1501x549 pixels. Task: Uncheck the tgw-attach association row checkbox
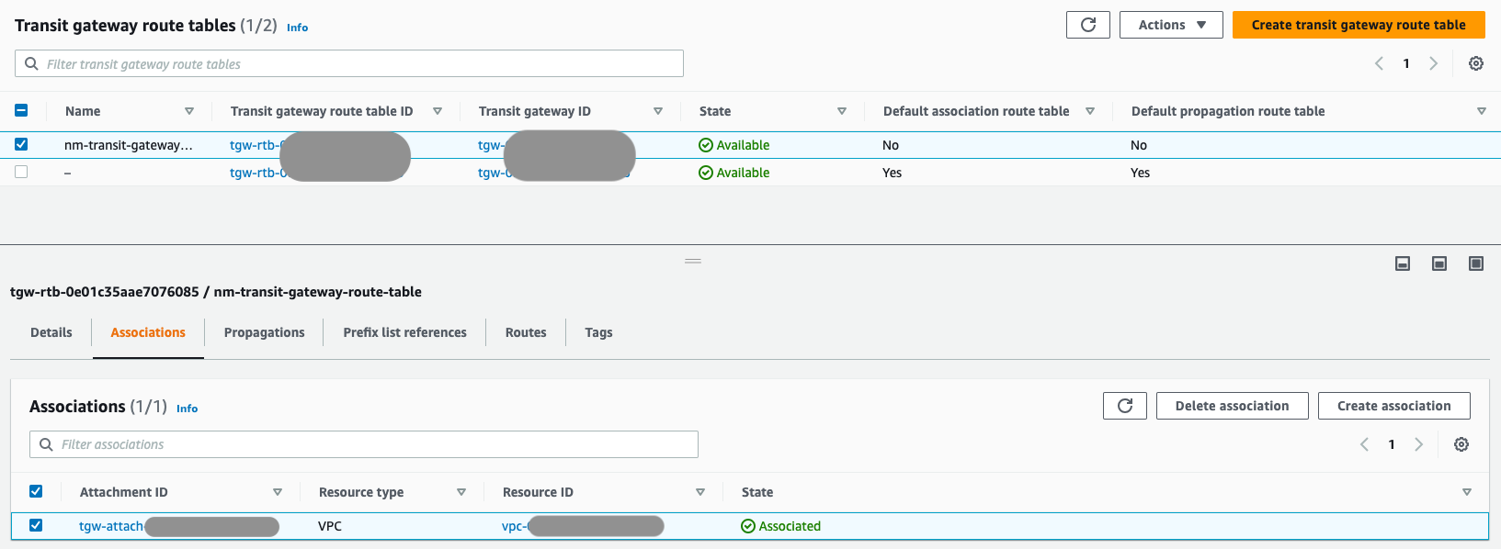click(36, 525)
